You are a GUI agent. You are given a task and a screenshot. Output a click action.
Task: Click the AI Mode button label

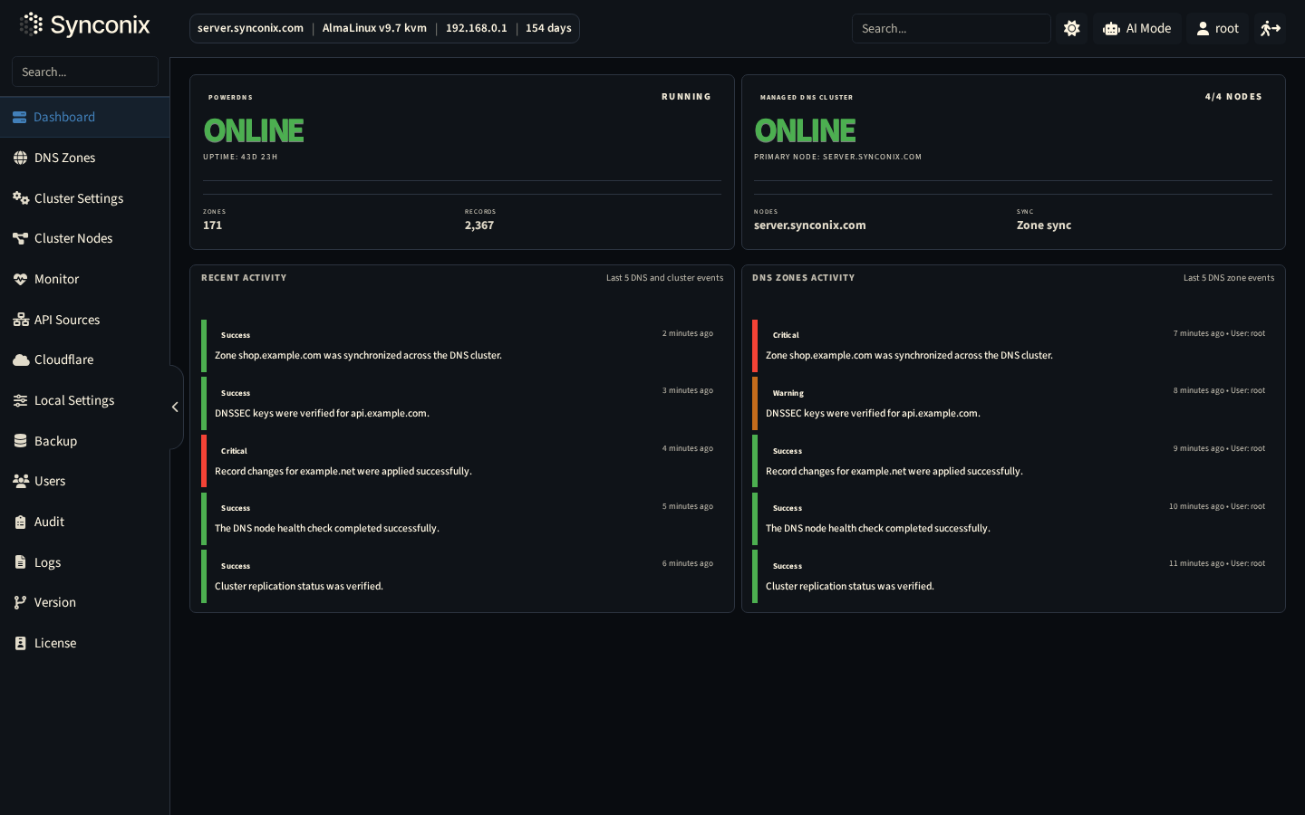pyautogui.click(x=1148, y=29)
